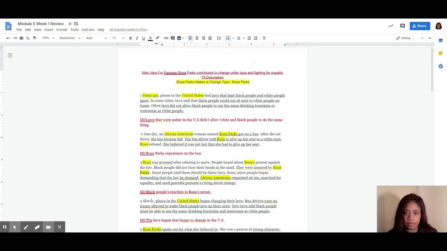Open the Add-ons menu
This screenshot has height=251, width=447.
click(x=88, y=30)
